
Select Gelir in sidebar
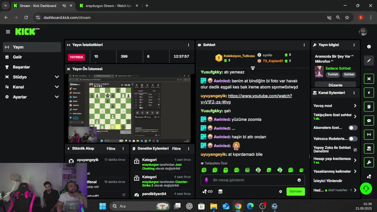pyautogui.click(x=32, y=57)
